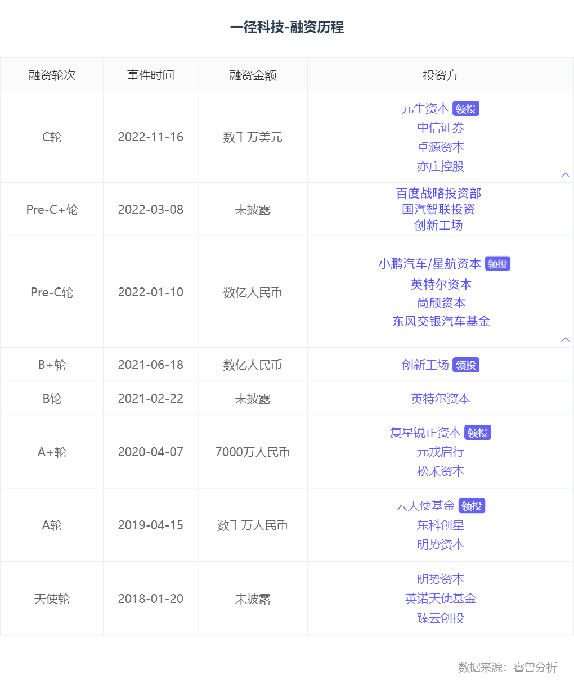Open the 臻云创投 investor link
Screen dimensions: 574x697
click(440, 618)
